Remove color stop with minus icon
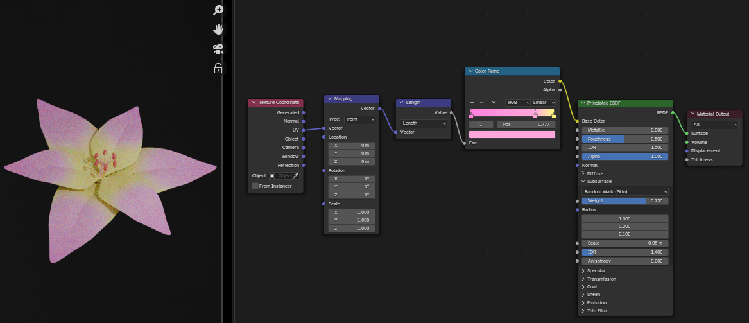 481,102
